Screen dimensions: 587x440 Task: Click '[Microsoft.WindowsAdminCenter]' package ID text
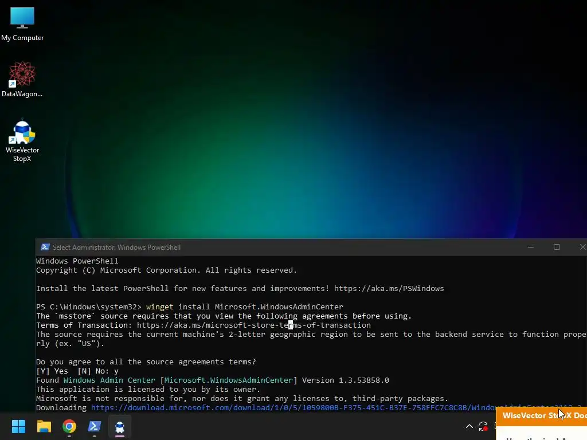(x=228, y=380)
